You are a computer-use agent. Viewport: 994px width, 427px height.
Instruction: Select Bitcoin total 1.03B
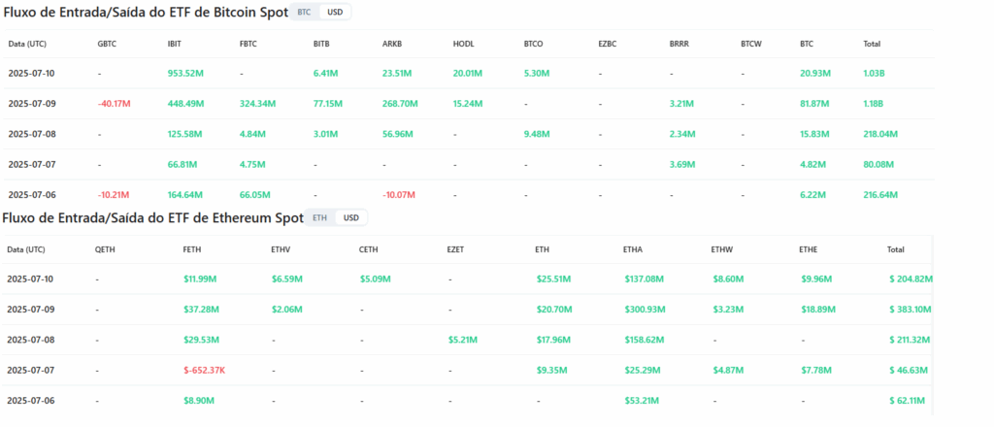coord(874,74)
